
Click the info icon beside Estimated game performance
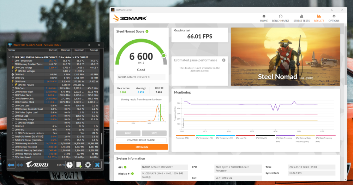223,60
